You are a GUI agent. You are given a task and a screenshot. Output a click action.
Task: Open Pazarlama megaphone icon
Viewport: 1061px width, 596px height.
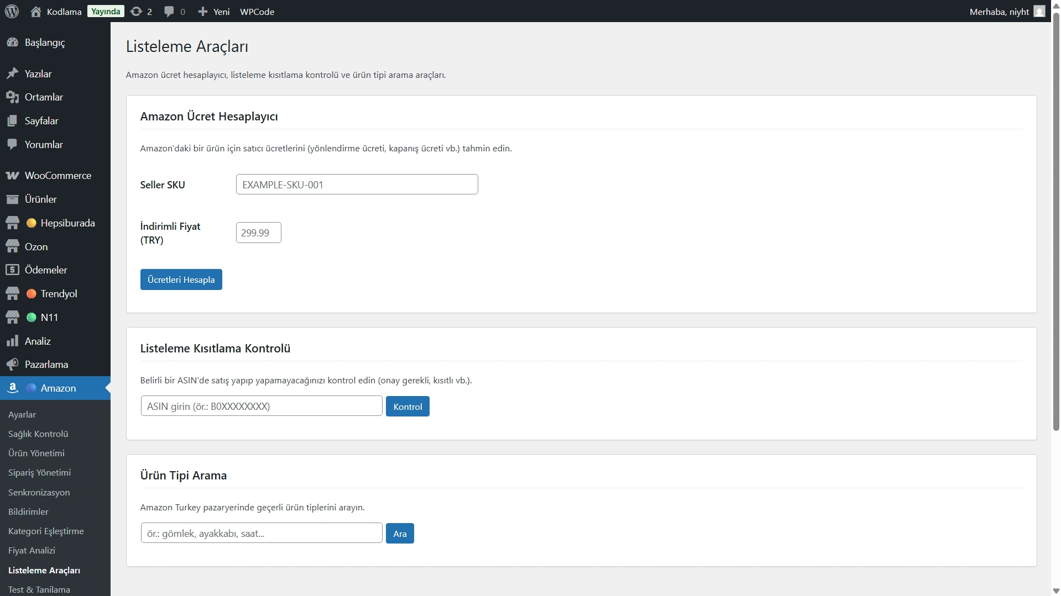pyautogui.click(x=12, y=365)
